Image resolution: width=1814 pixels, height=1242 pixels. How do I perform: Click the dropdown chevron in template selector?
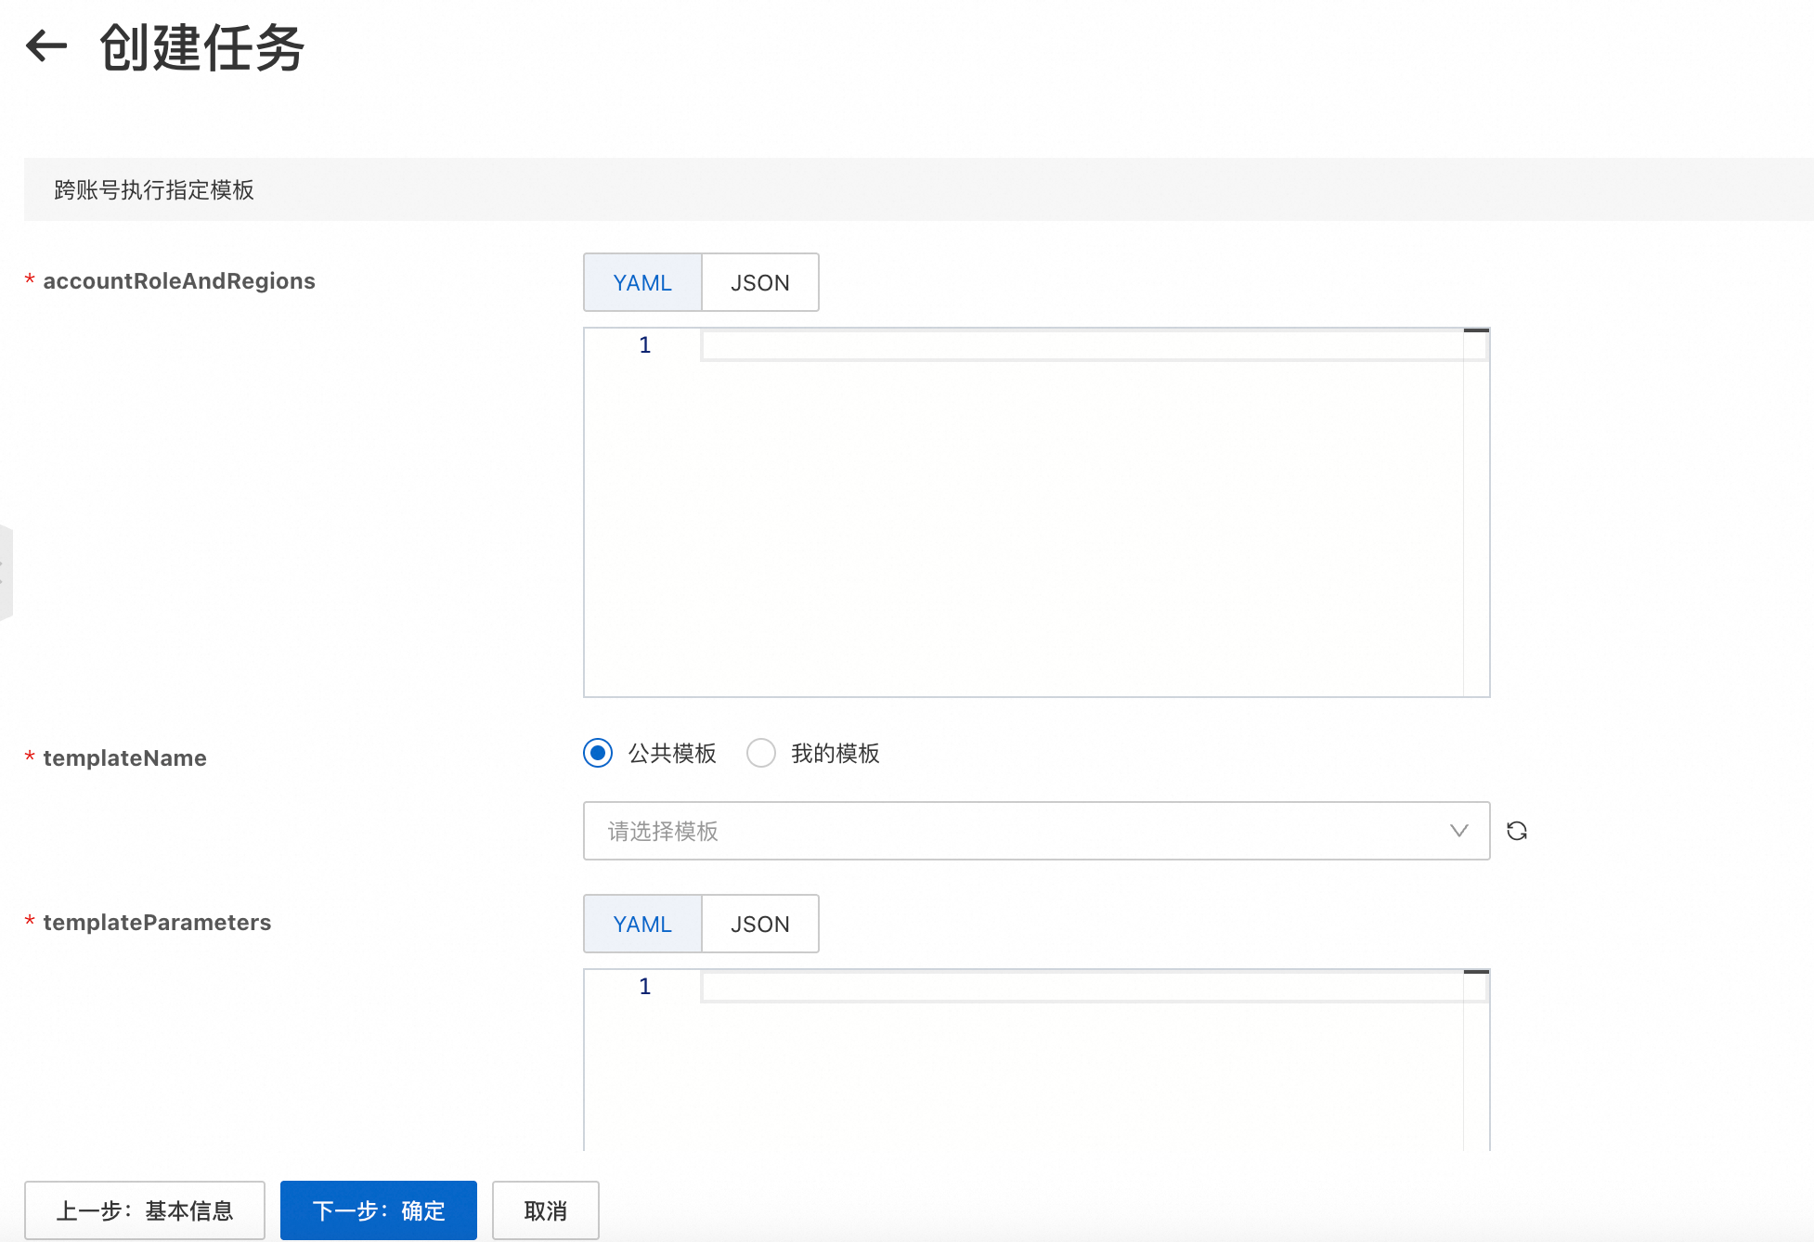[1458, 831]
